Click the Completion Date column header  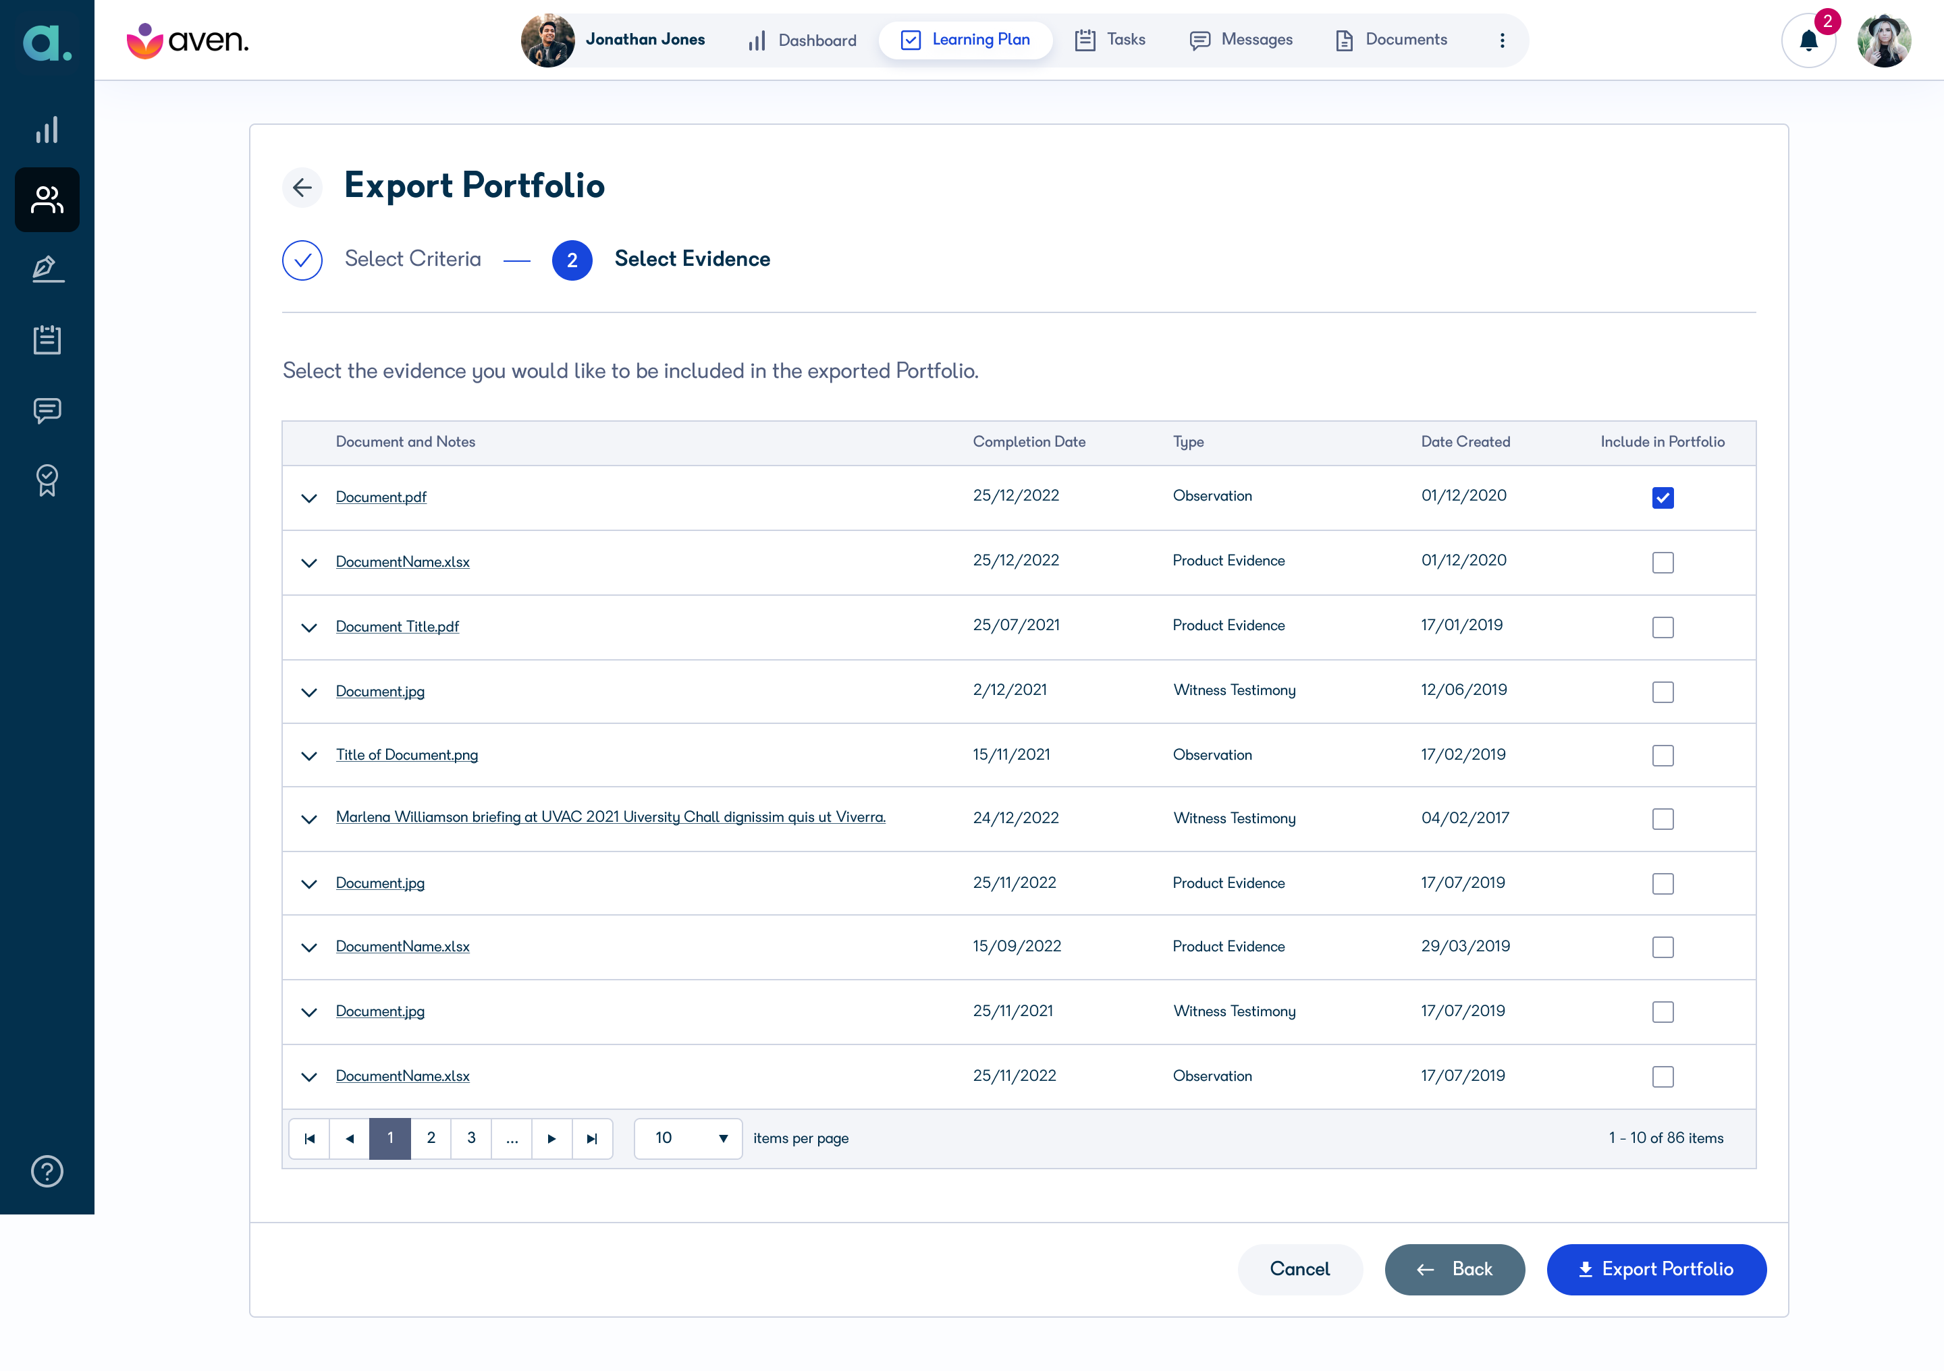1029,442
